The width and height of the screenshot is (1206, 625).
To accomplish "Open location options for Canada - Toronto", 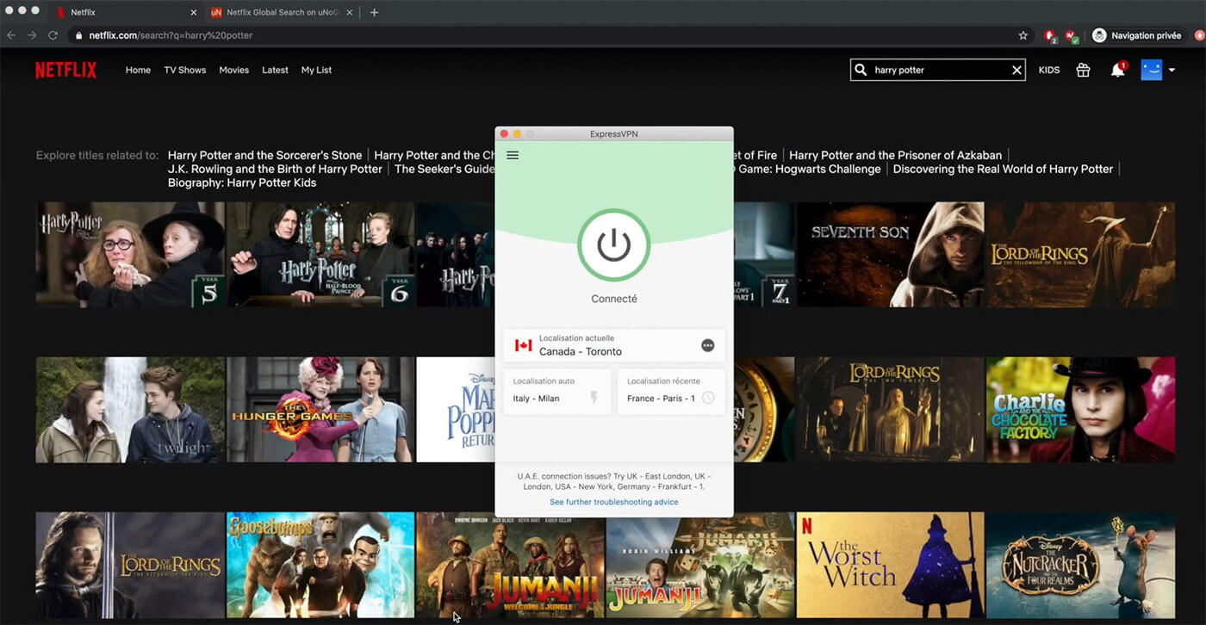I will point(707,345).
